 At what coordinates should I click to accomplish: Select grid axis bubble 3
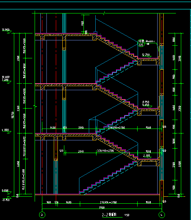pyautogui.click(x=42, y=215)
